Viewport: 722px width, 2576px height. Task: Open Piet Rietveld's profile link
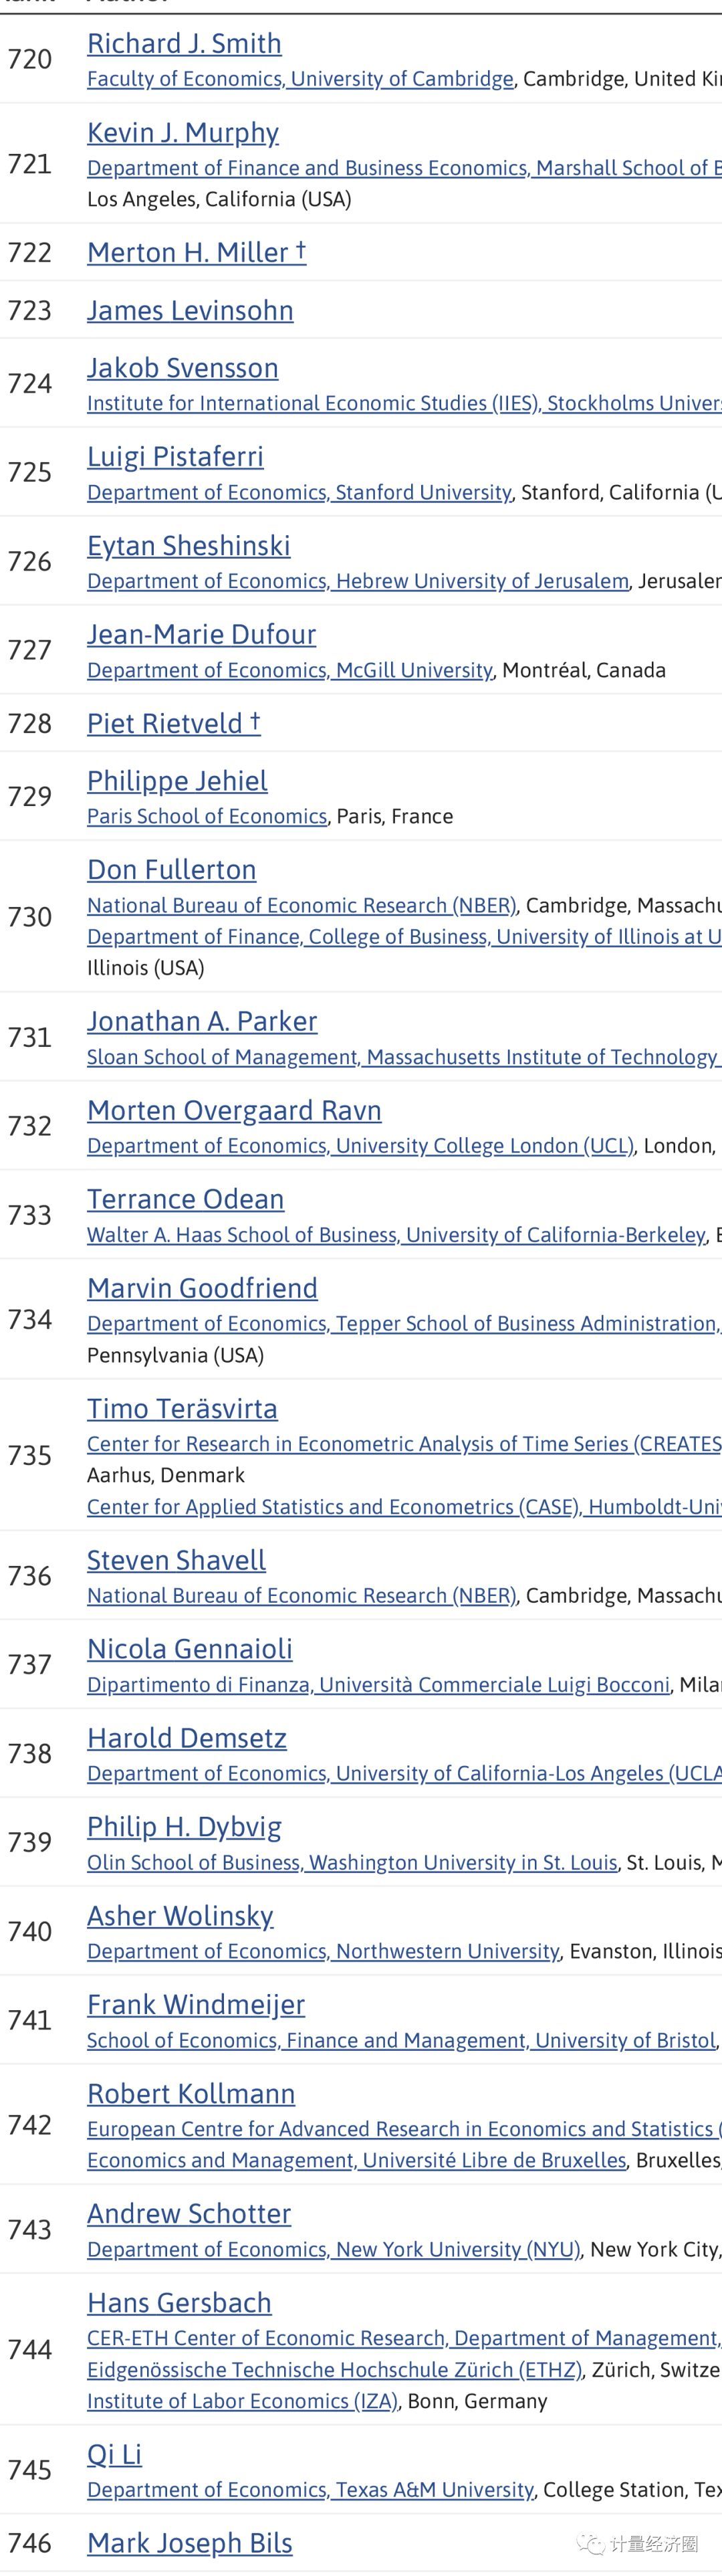pos(173,724)
